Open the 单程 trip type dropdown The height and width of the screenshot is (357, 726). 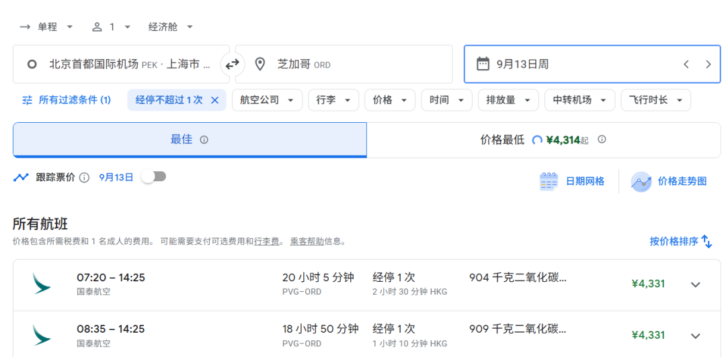tap(46, 27)
